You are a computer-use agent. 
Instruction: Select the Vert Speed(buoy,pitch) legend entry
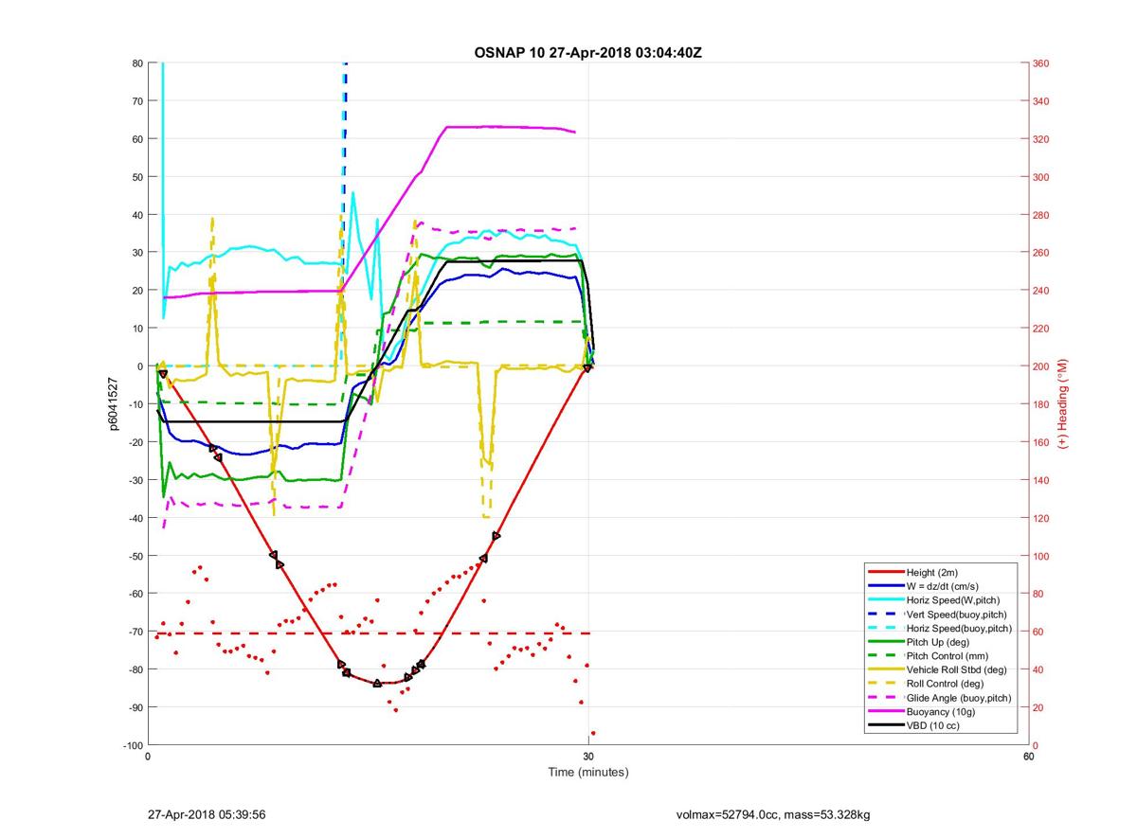[x=939, y=614]
